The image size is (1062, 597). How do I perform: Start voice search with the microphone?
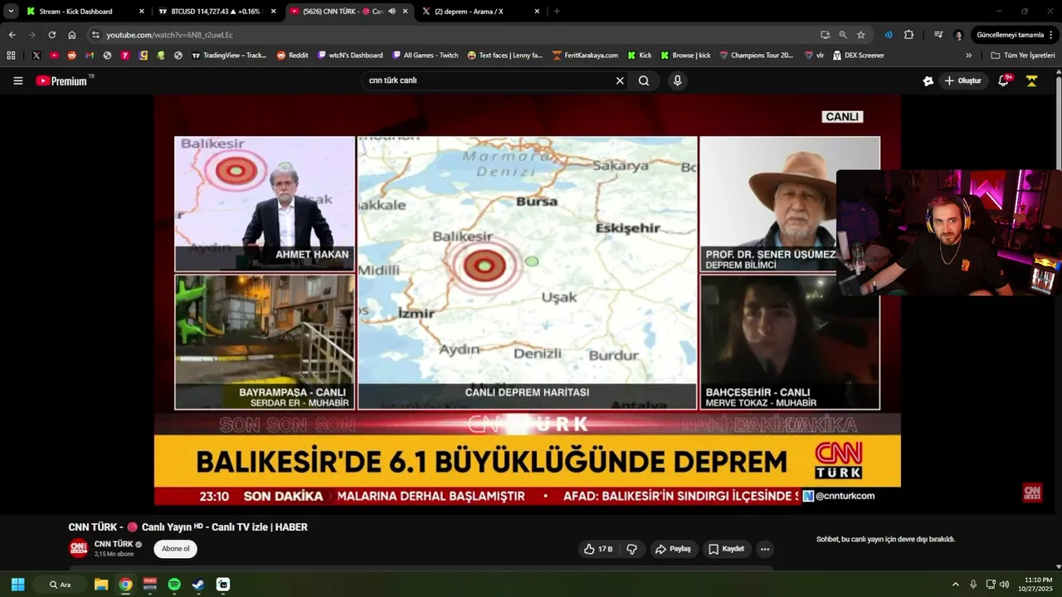point(678,80)
